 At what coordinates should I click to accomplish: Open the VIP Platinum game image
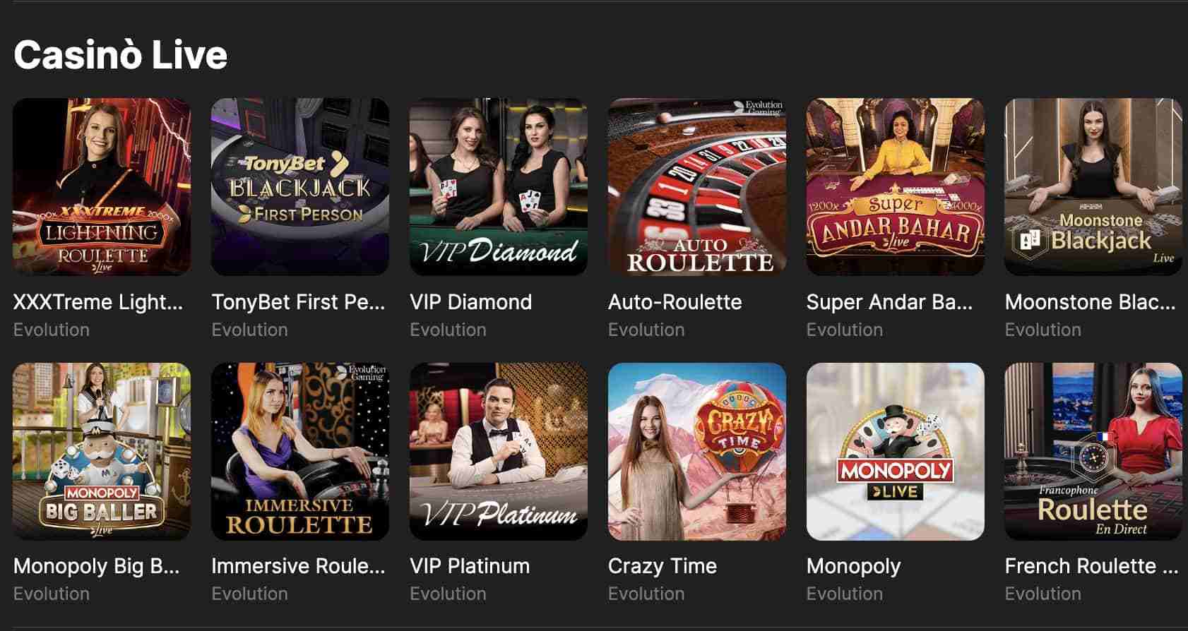pyautogui.click(x=499, y=452)
